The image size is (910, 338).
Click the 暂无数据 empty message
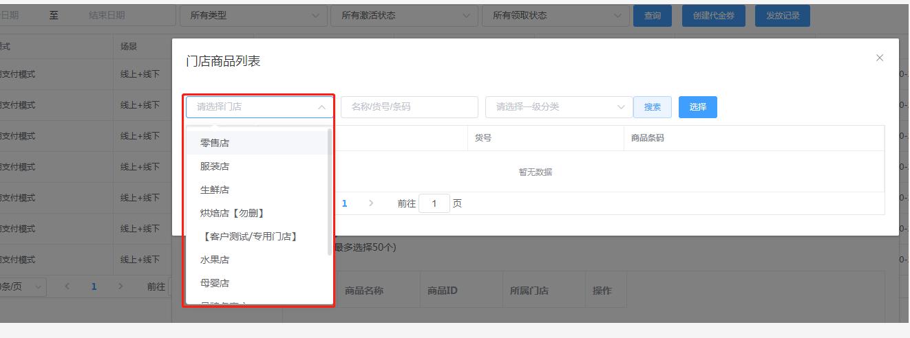point(536,172)
